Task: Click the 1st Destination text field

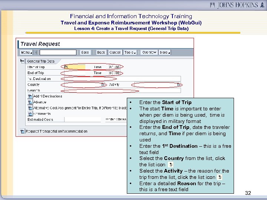Action: [x=122, y=79]
